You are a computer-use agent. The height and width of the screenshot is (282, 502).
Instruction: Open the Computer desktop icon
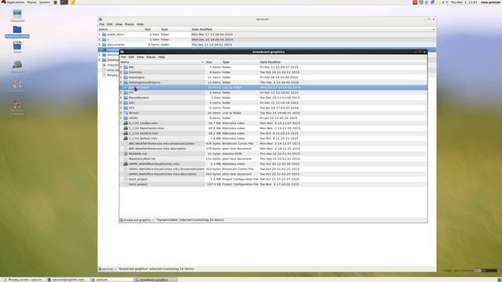tap(17, 14)
